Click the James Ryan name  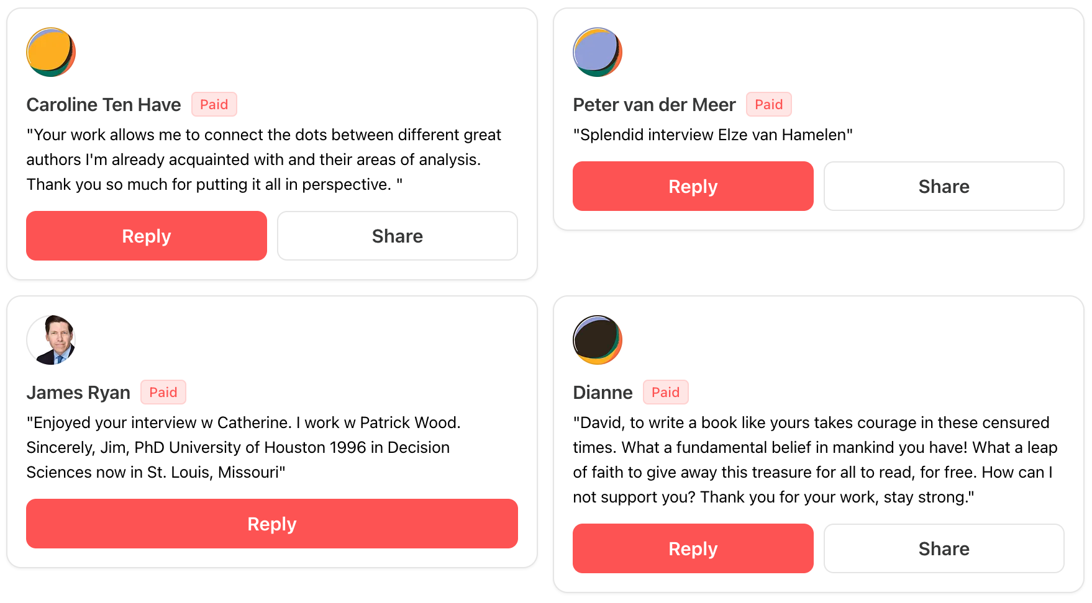point(78,393)
